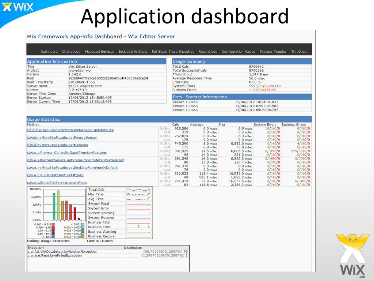Open ReadOnlyMetaSiteManager.getMetaSite method link

[70, 130]
